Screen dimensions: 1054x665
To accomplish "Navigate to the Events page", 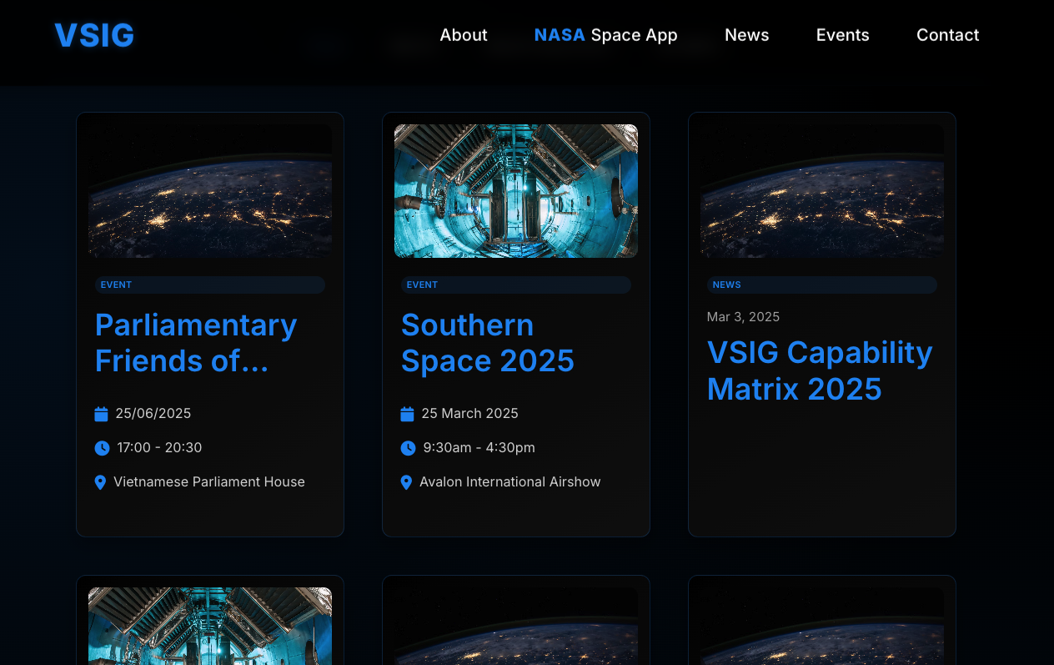I will pos(842,35).
